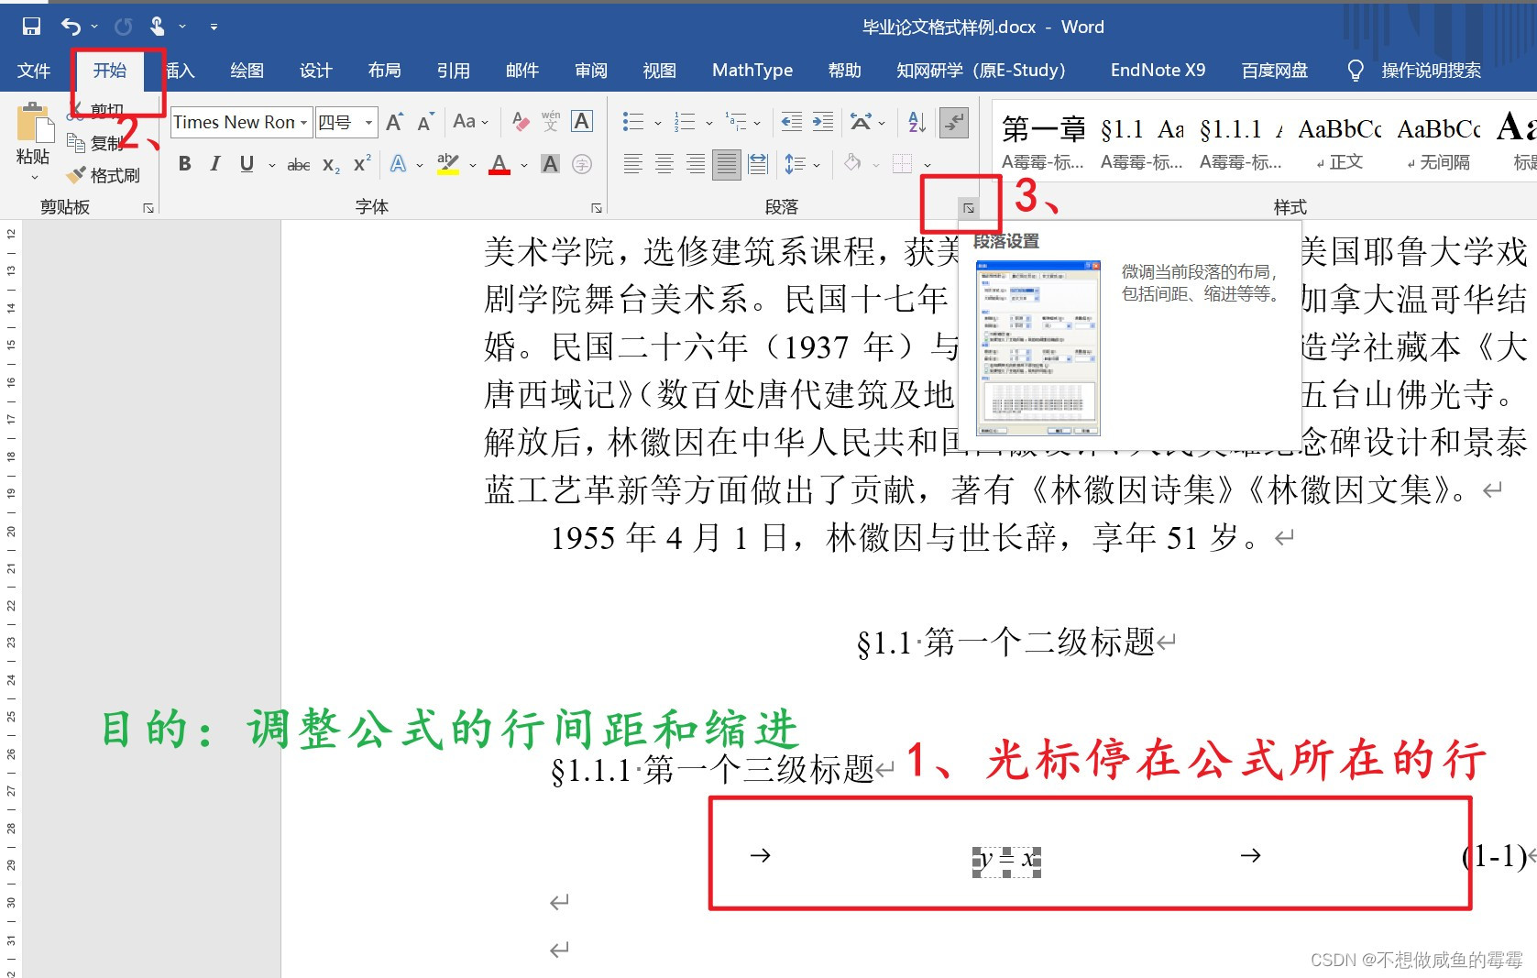The width and height of the screenshot is (1537, 978).
Task: Open the Asian layout icon
Action: point(861,122)
